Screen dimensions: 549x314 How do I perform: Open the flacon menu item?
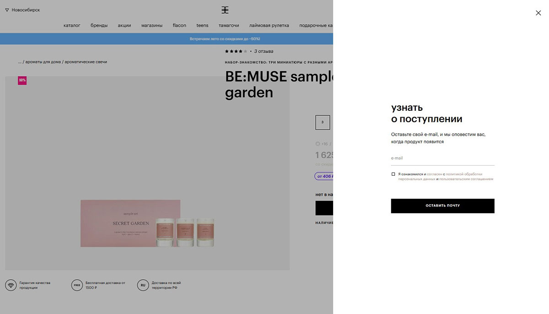click(179, 26)
